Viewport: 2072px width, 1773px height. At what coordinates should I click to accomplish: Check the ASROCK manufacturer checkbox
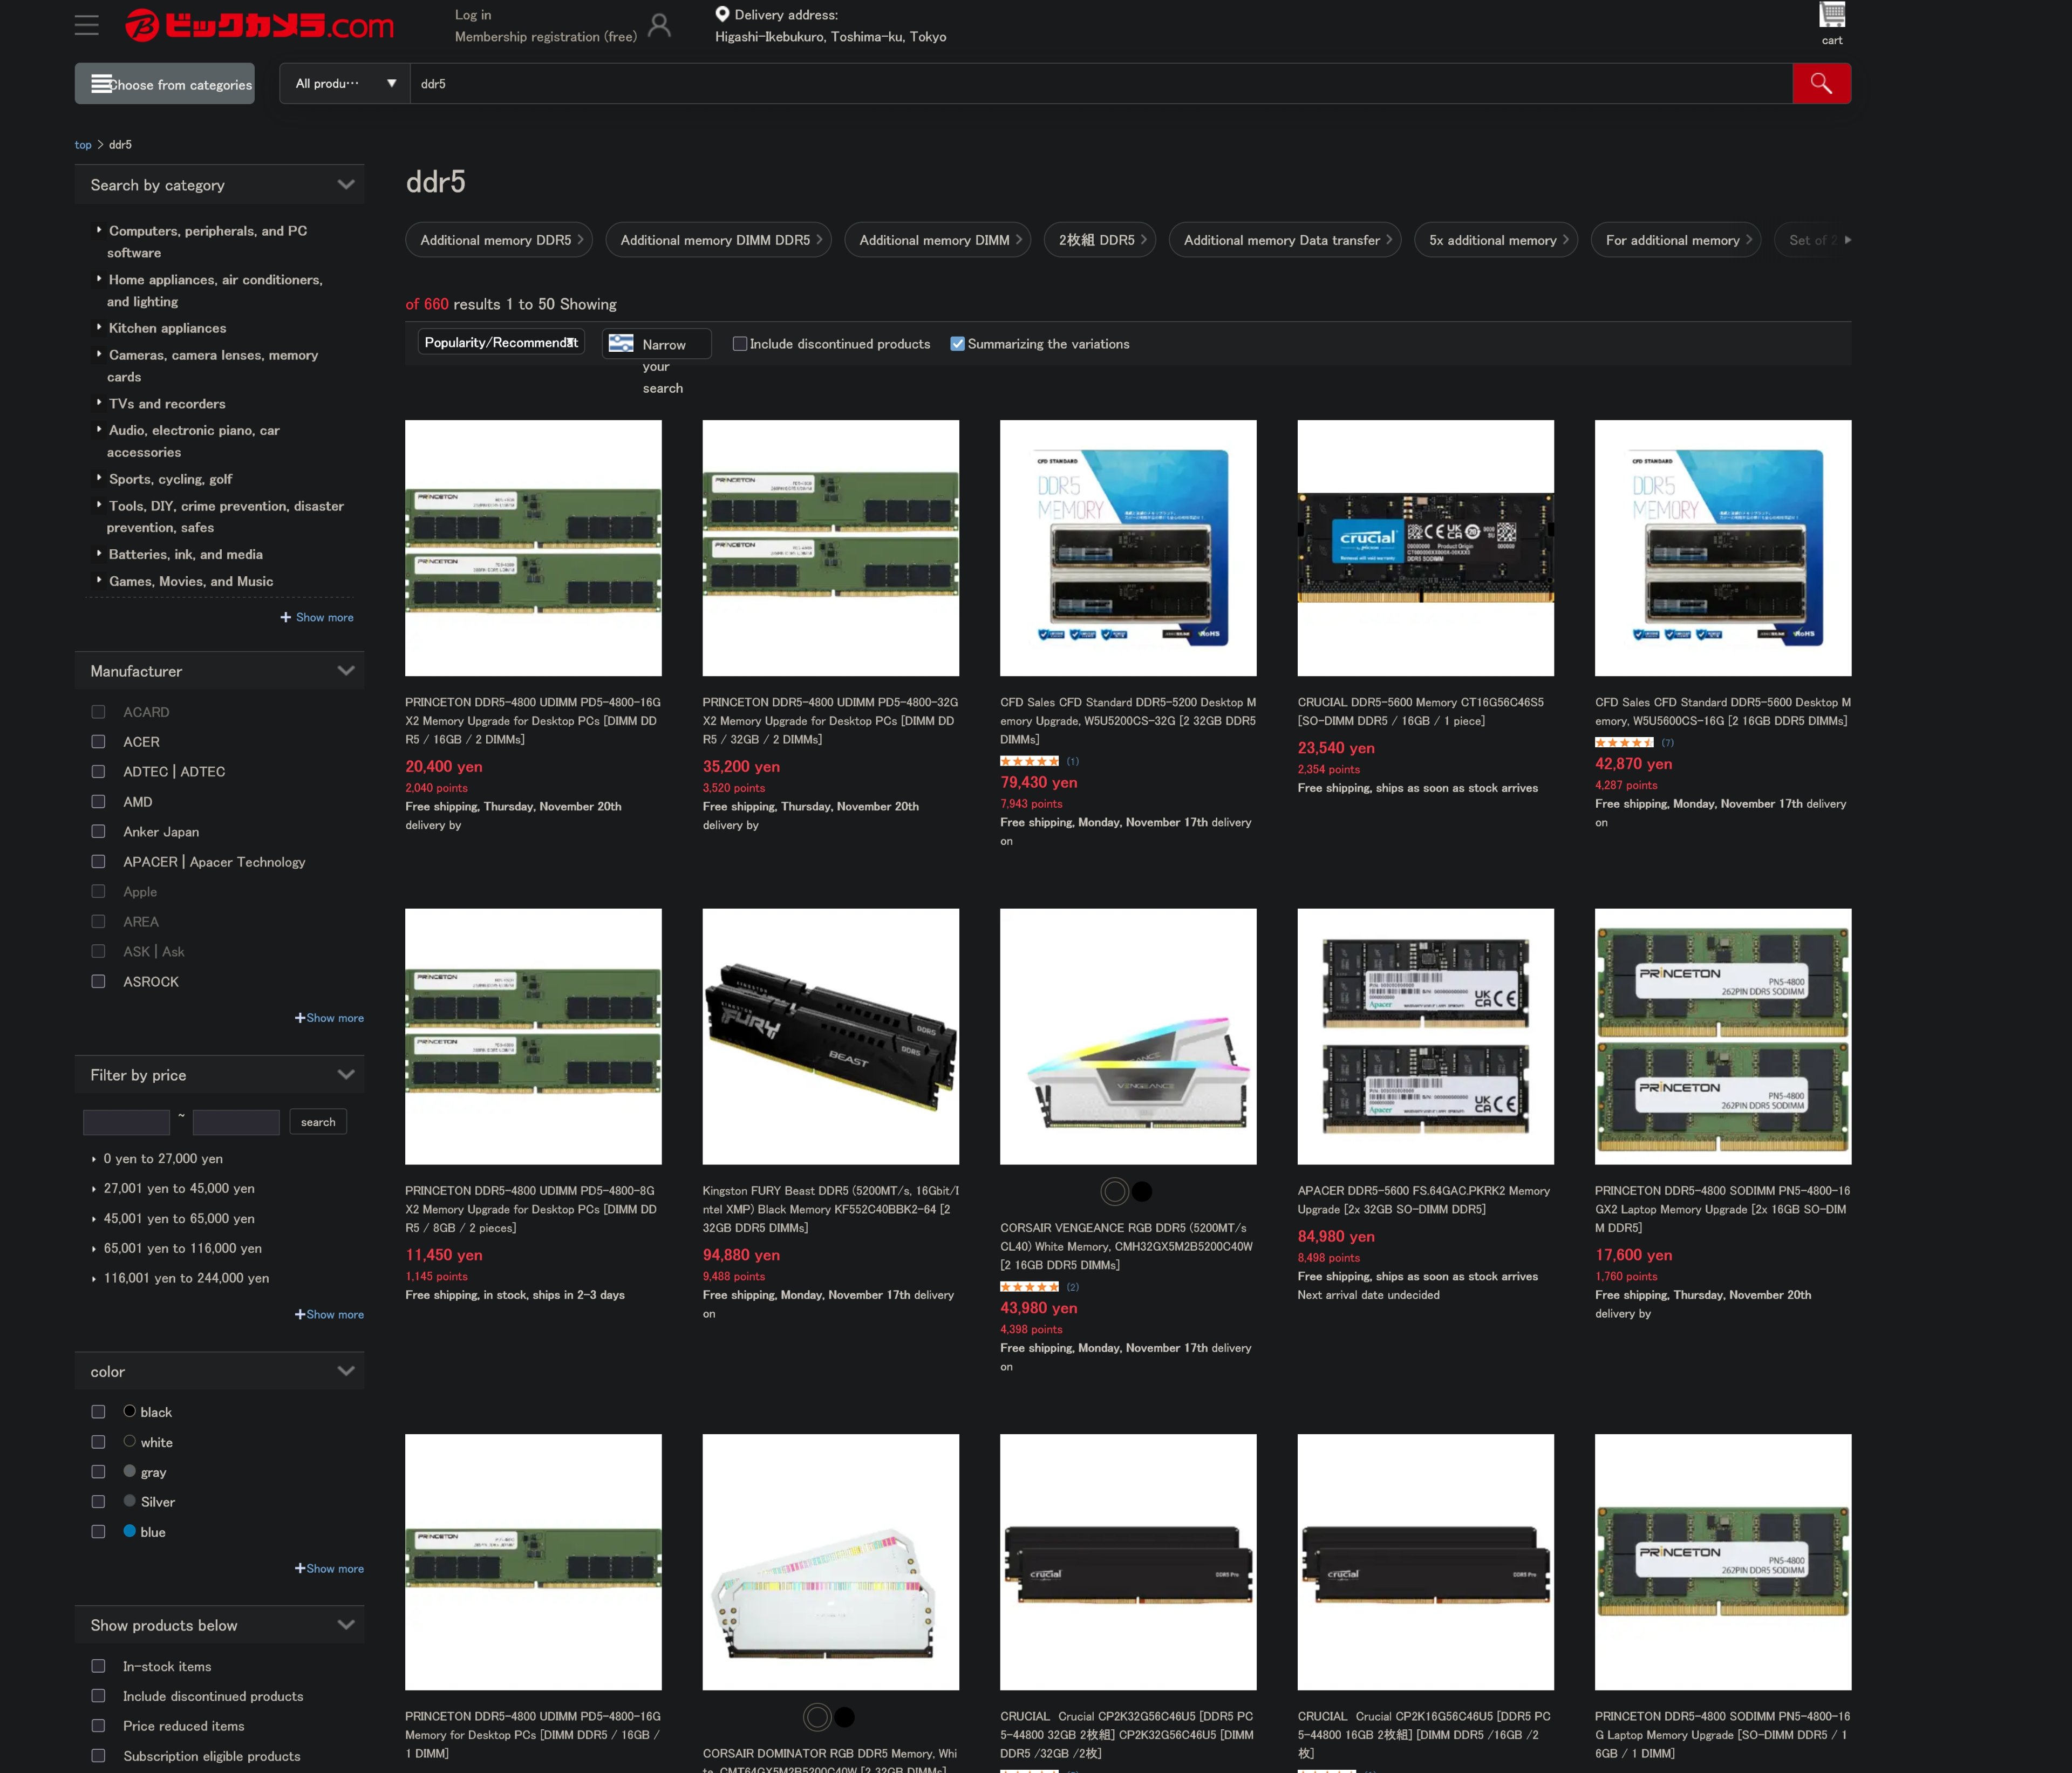(x=98, y=981)
